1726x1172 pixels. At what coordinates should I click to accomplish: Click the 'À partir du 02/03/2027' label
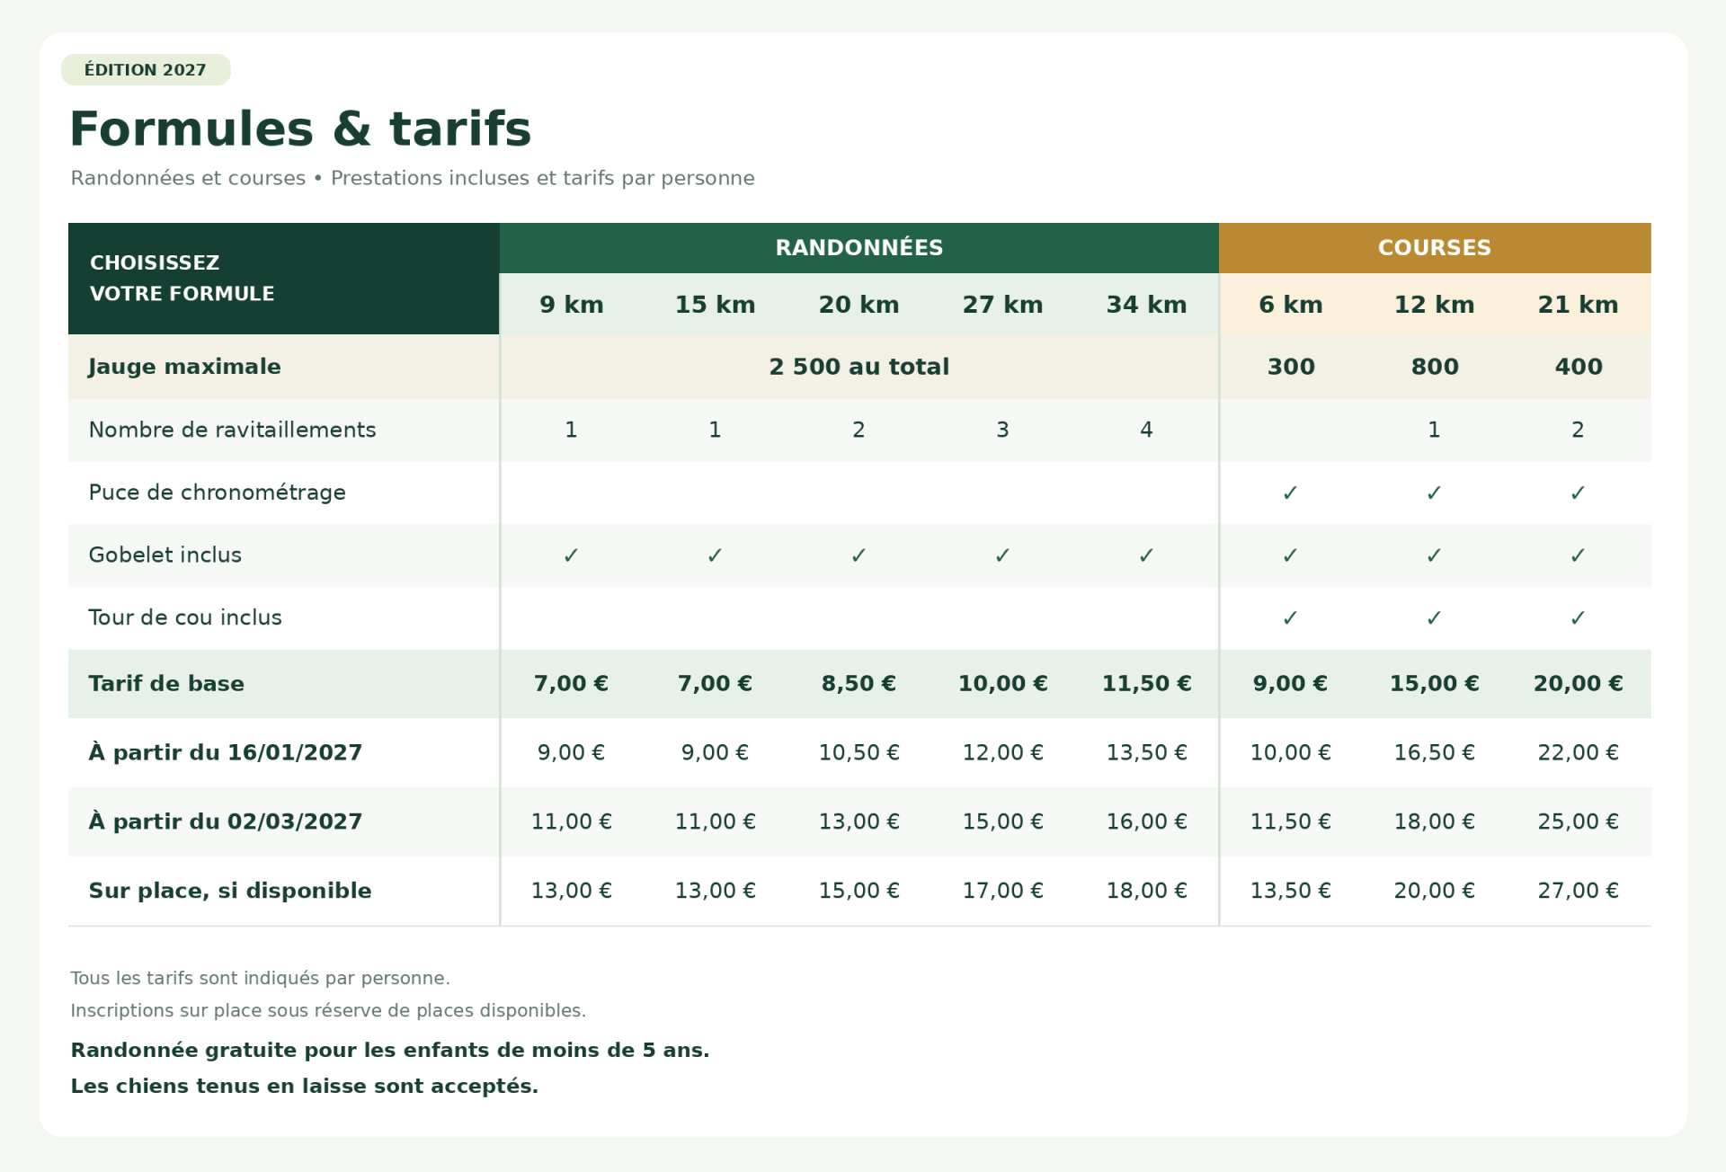(226, 821)
